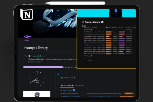
Task: Click the lavender divider bar beside PROMPT LOG
Action: pos(43,67)
